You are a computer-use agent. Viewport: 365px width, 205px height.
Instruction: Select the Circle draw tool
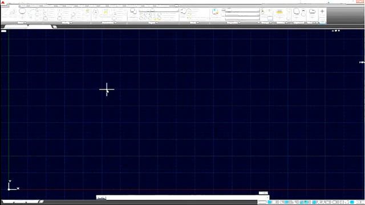pyautogui.click(x=22, y=11)
